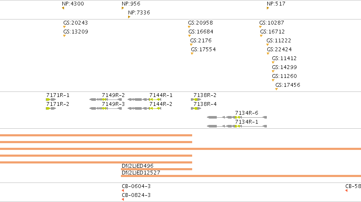Click the 7149R-3 transcript model
The image size is (361, 202).
(x=106, y=108)
